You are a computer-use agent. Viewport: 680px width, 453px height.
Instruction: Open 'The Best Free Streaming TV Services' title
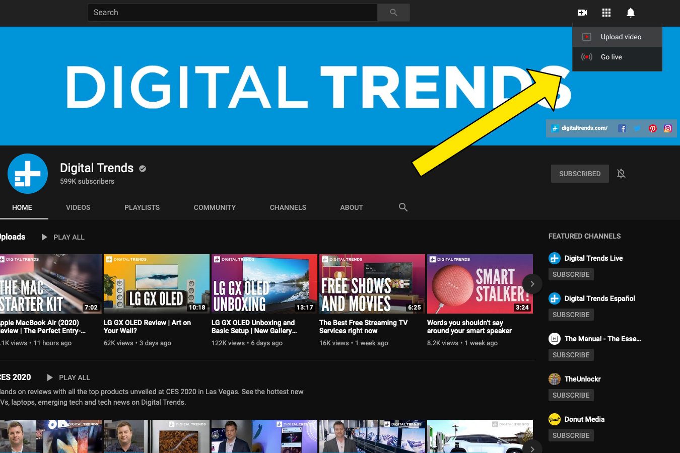364,327
